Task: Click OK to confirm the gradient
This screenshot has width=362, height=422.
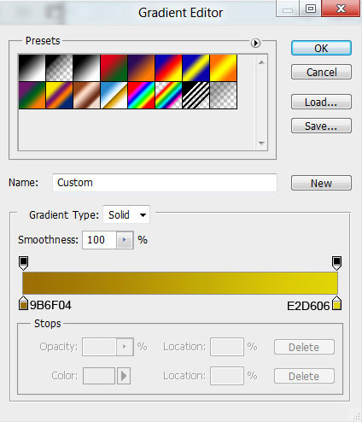Action: click(x=321, y=48)
